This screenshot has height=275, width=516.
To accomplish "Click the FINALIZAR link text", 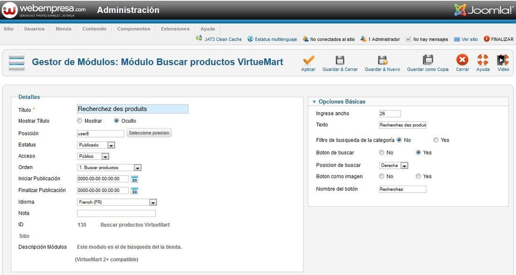I will point(502,39).
